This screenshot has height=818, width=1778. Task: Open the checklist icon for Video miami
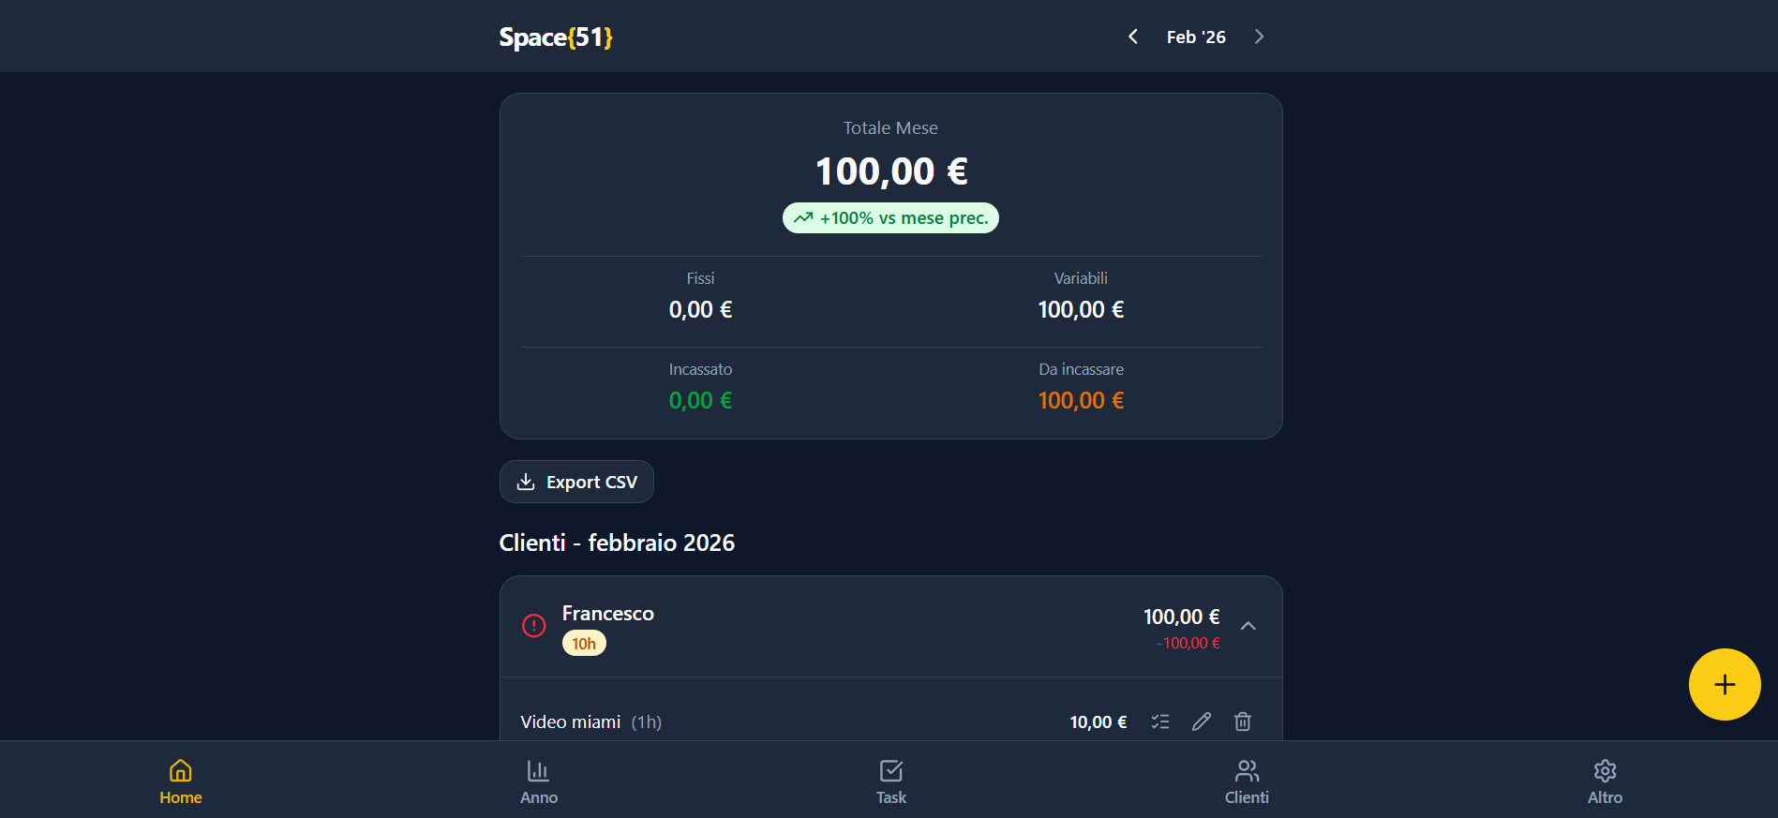pyautogui.click(x=1160, y=721)
